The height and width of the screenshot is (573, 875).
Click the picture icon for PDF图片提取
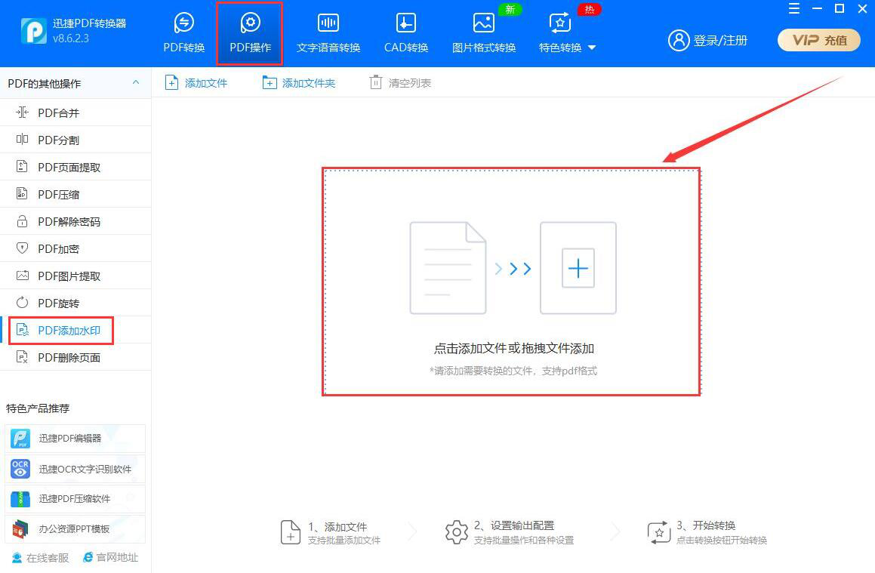coord(23,276)
